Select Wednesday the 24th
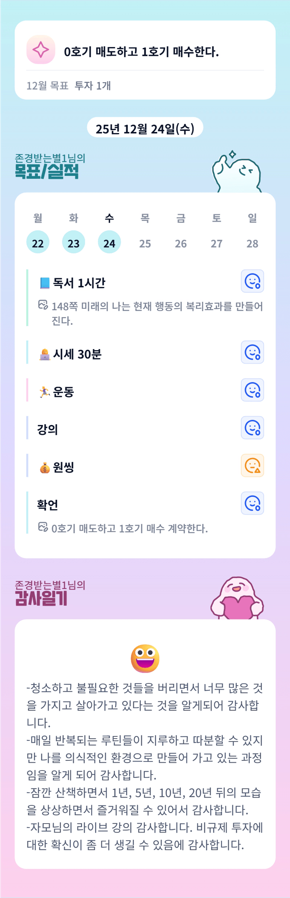This screenshot has width=290, height=898. [109, 242]
